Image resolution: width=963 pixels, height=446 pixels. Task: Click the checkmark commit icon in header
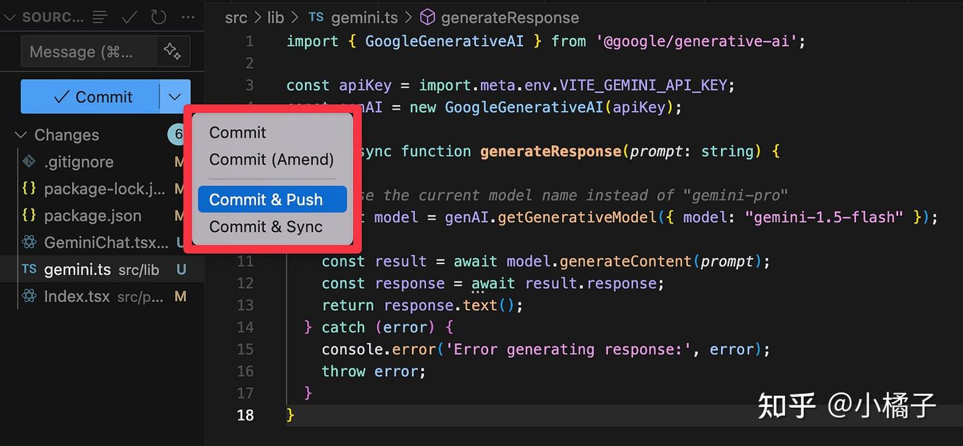click(129, 17)
